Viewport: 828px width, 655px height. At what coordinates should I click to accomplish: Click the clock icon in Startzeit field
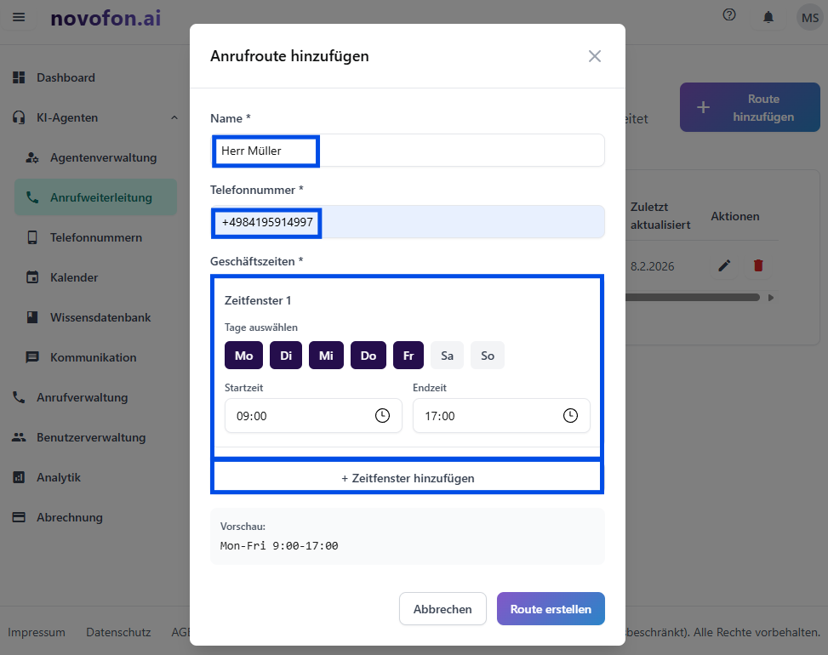pyautogui.click(x=382, y=416)
